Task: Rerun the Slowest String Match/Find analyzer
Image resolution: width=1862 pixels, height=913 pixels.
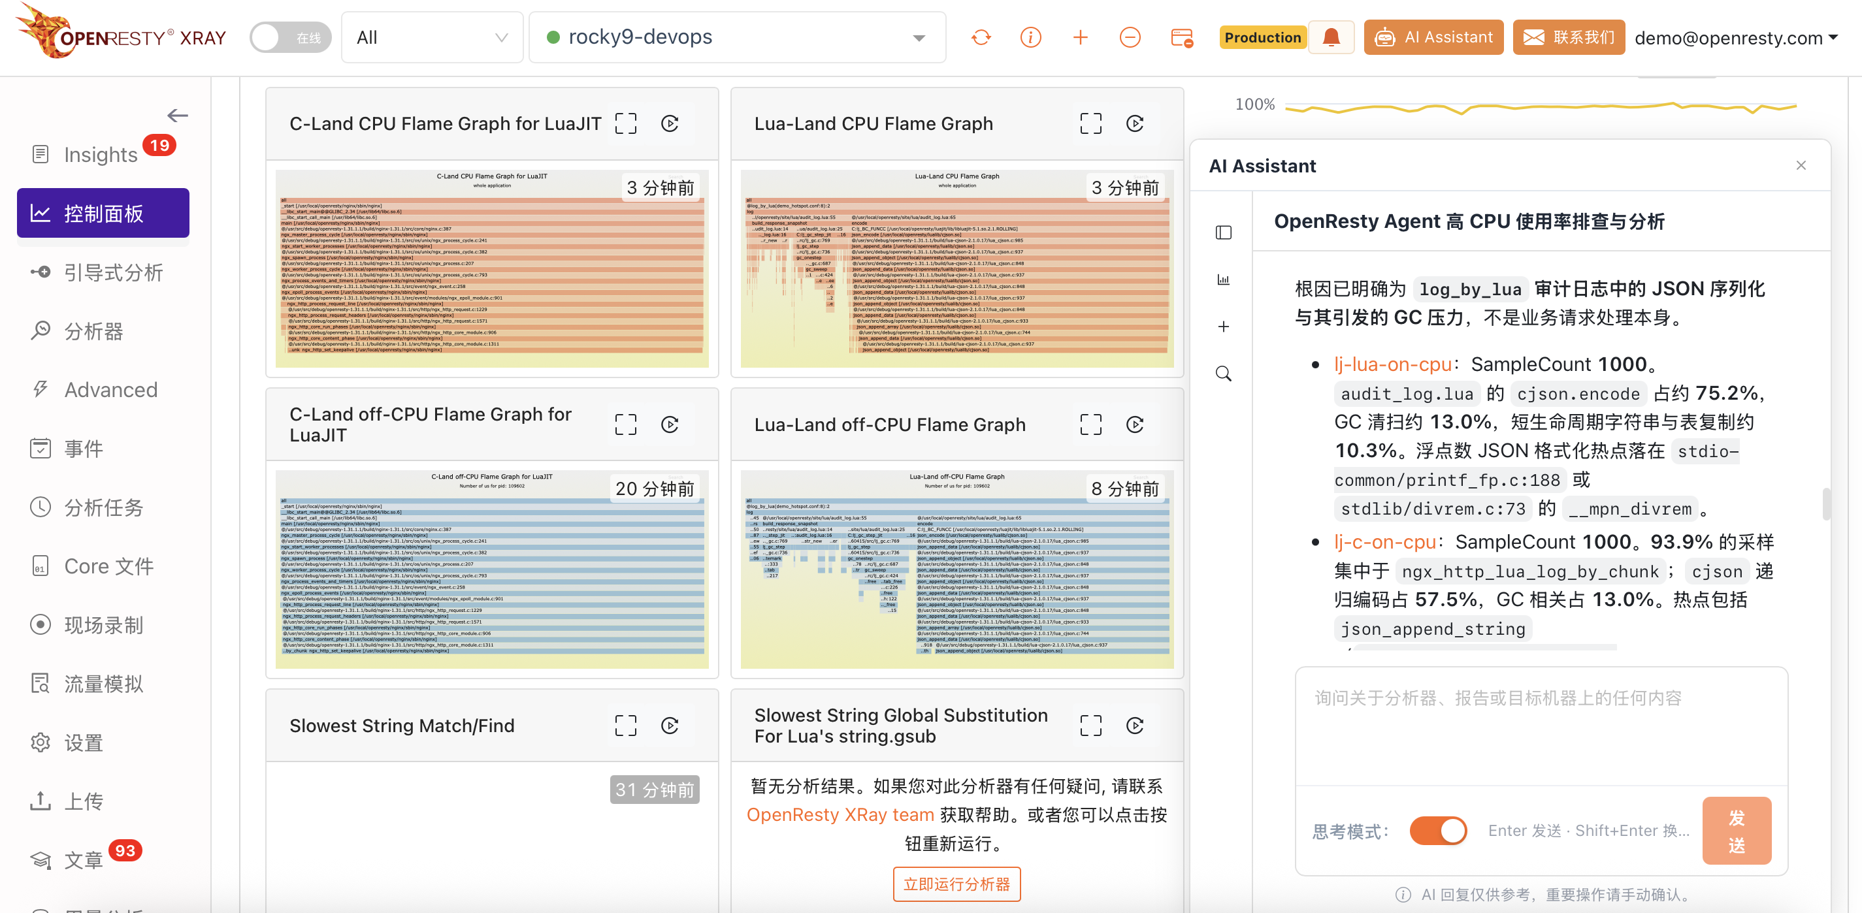Action: pyautogui.click(x=670, y=726)
